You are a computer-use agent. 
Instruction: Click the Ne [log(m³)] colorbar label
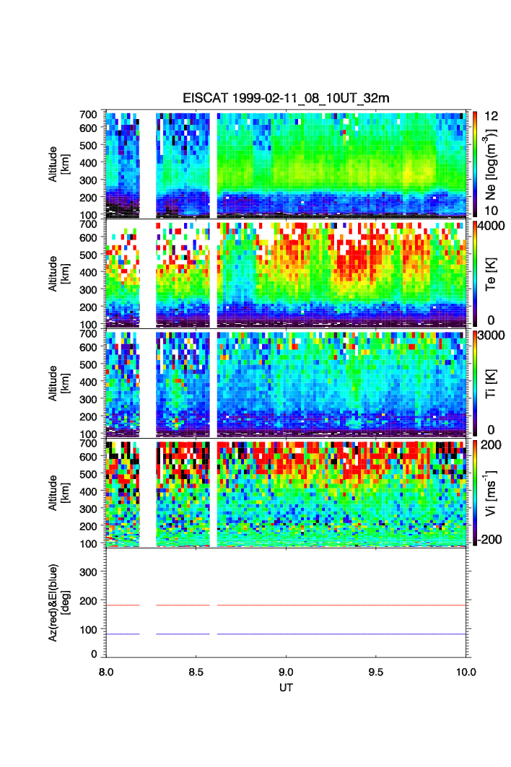(492, 164)
